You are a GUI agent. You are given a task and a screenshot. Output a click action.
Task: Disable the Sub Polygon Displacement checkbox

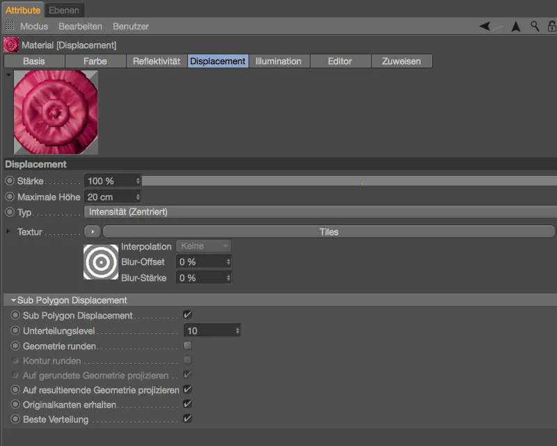tap(185, 316)
